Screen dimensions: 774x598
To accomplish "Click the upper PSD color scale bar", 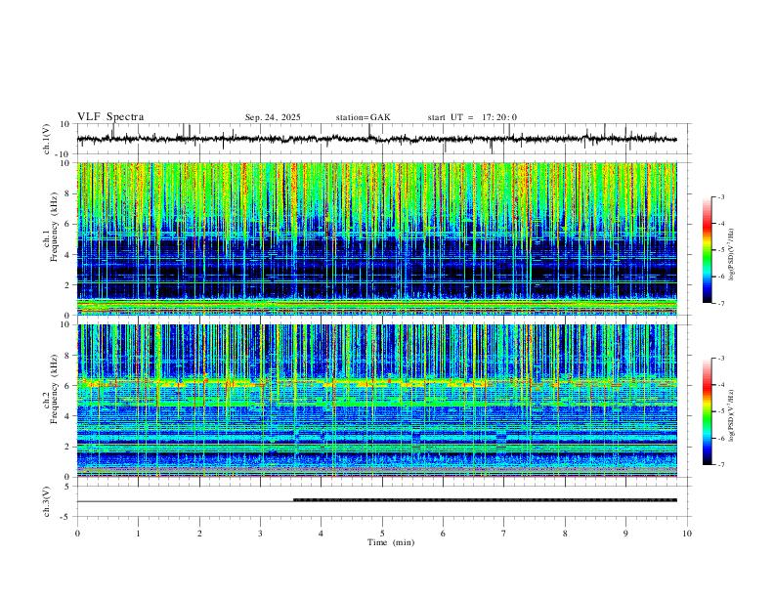I will [708, 249].
